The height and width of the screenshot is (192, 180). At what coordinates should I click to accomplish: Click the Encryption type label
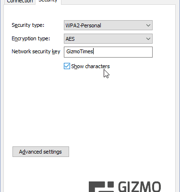[x=31, y=38]
